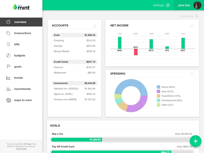This screenshot has width=204, height=153.
Task: Click the teal Entertainment legend swatch
Action: coord(158,100)
